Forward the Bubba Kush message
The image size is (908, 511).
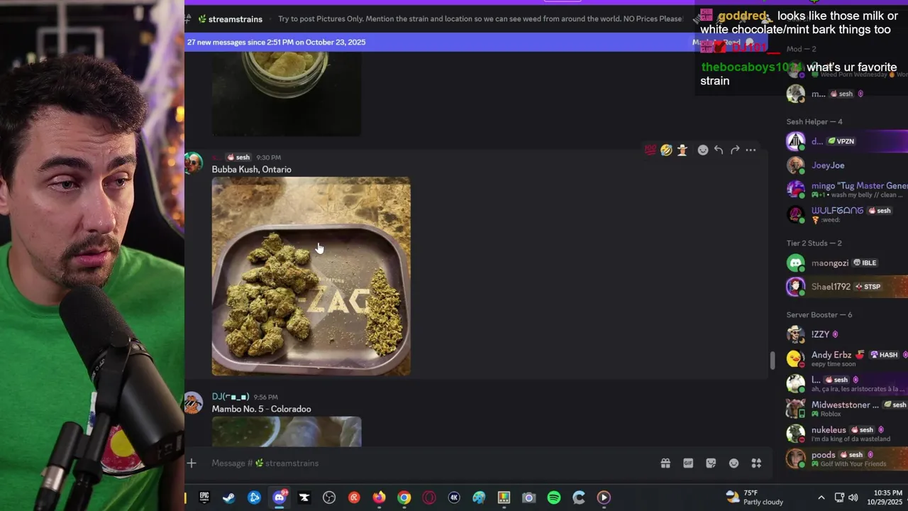pos(735,150)
